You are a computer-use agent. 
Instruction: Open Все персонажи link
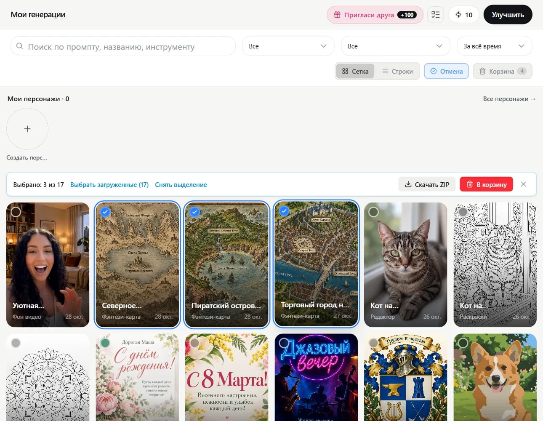pos(509,99)
